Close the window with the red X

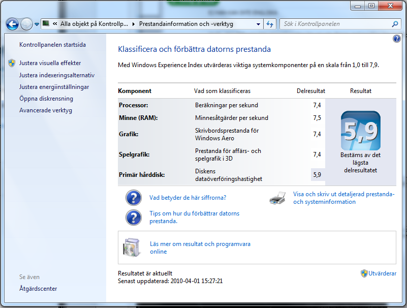click(x=390, y=6)
